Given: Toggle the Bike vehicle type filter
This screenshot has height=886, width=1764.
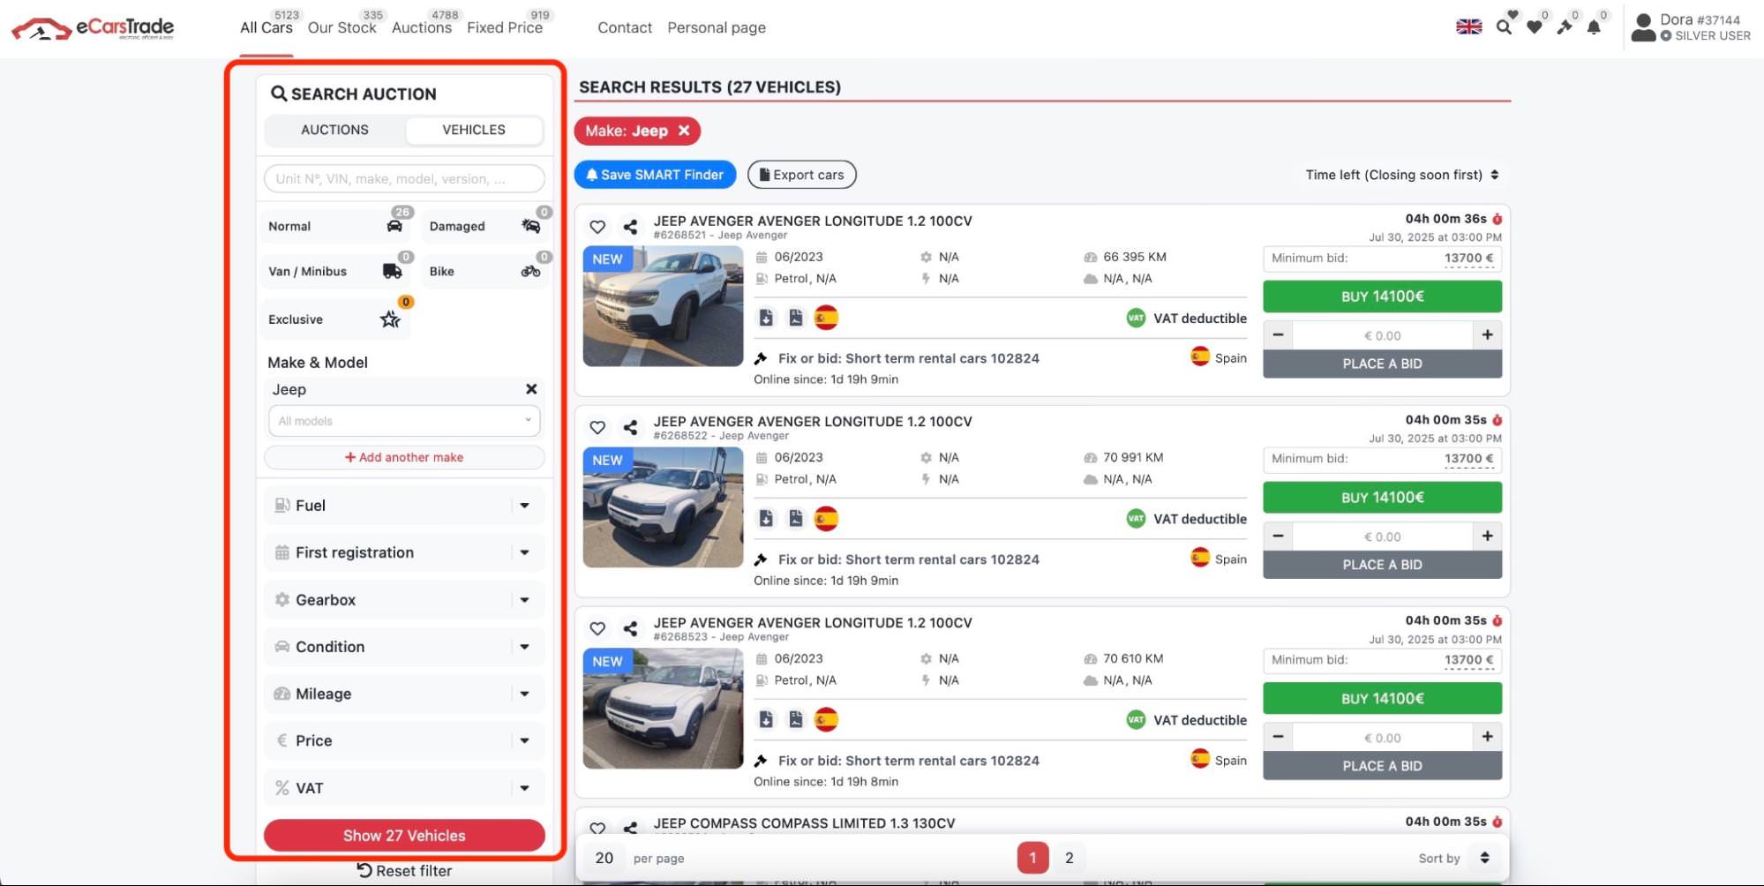Looking at the screenshot, I should pyautogui.click(x=485, y=271).
